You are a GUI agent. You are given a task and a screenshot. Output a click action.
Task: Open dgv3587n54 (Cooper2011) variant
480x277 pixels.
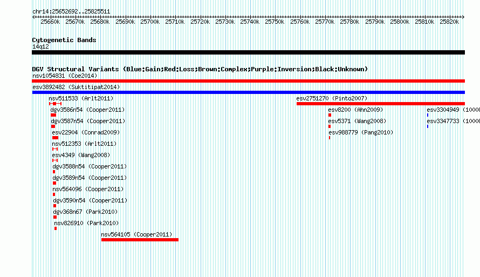click(x=88, y=121)
